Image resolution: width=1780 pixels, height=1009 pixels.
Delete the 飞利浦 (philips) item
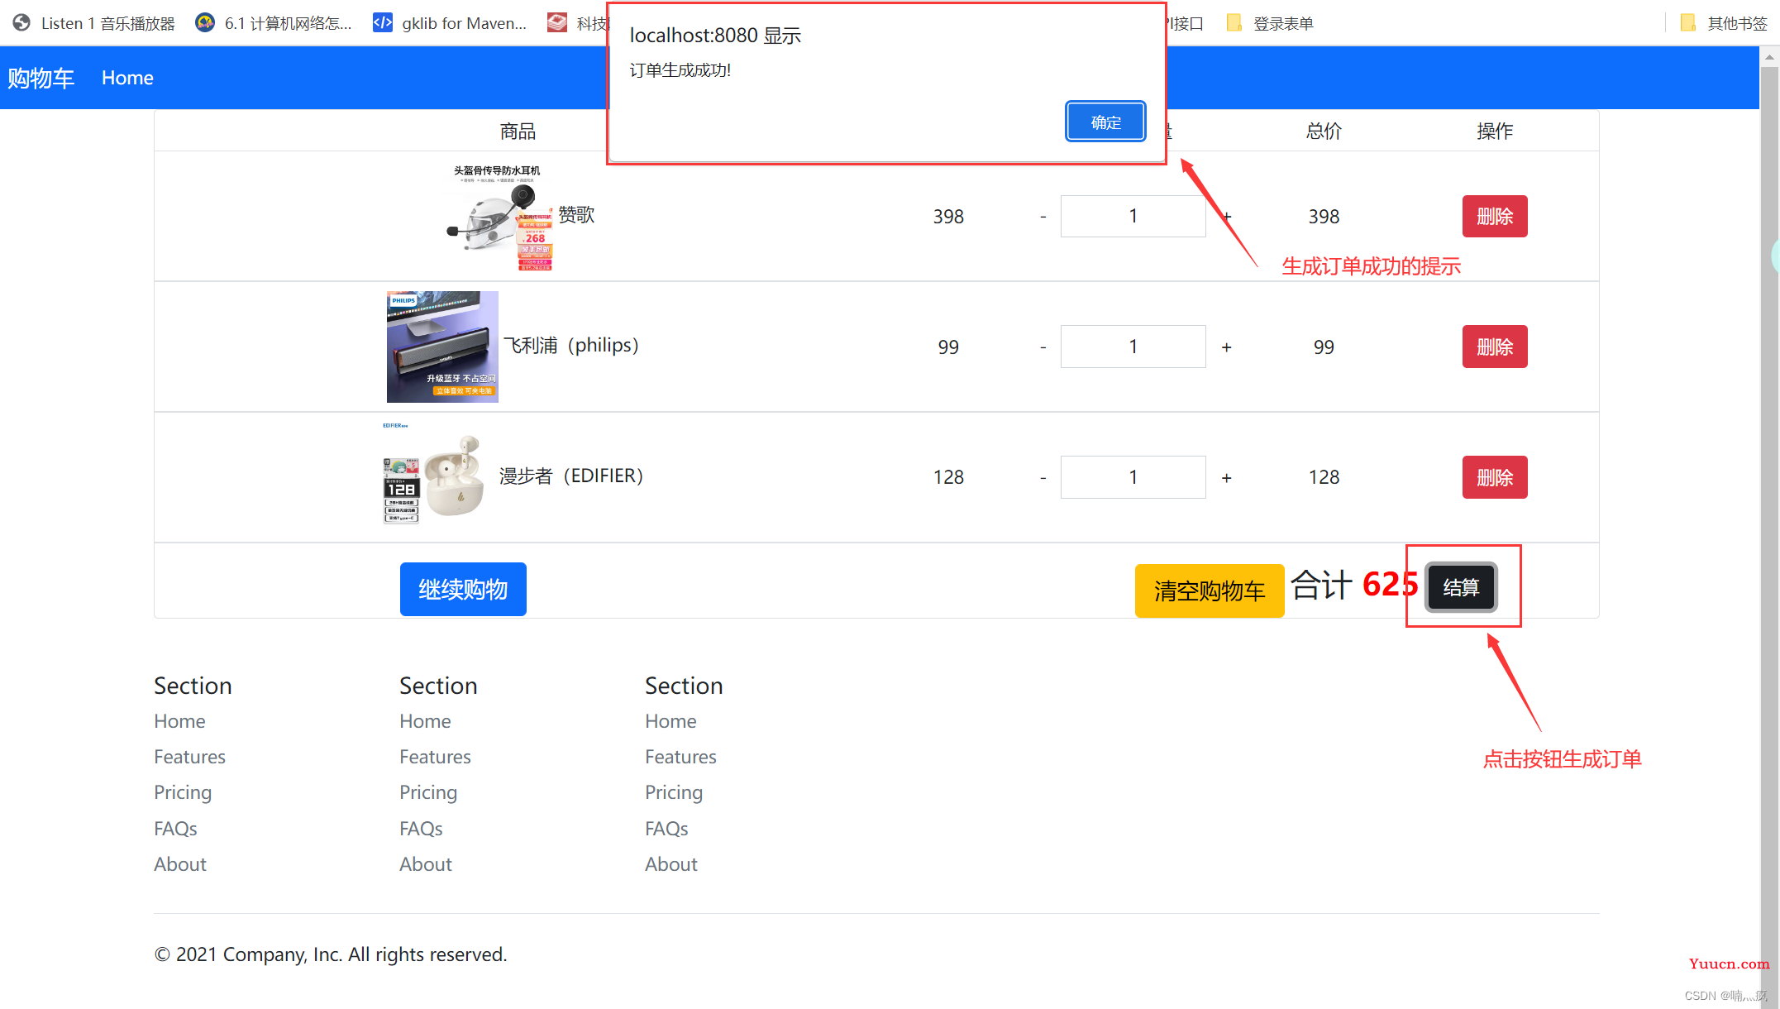coord(1494,347)
